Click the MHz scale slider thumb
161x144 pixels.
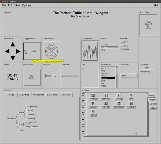coord(106,47)
